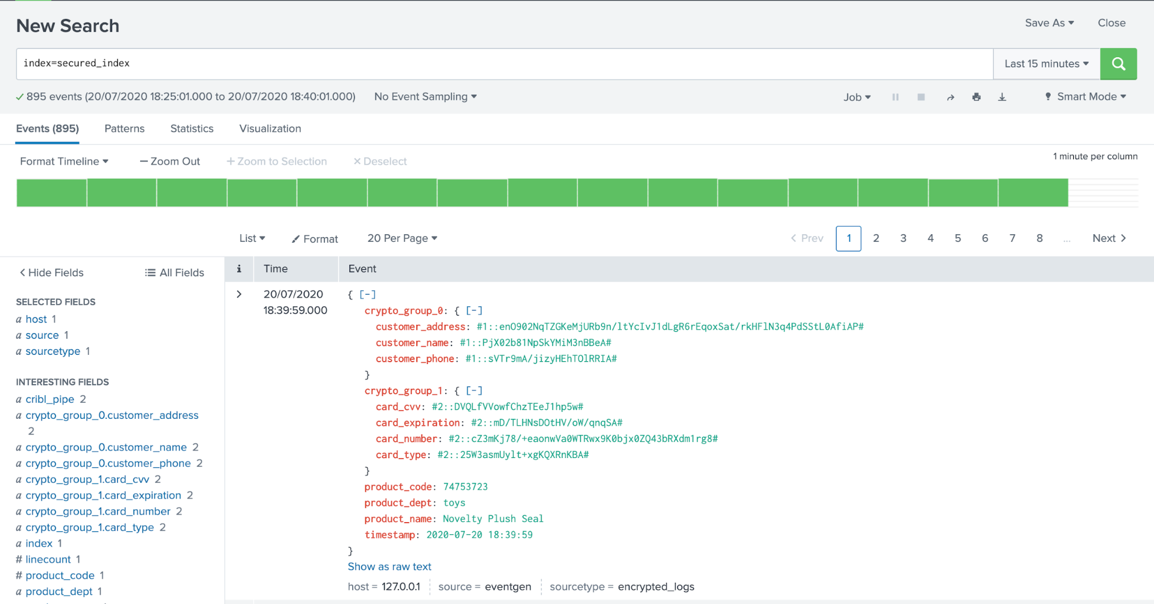Pause the search job
Viewport: 1154px width, 604px height.
click(895, 97)
